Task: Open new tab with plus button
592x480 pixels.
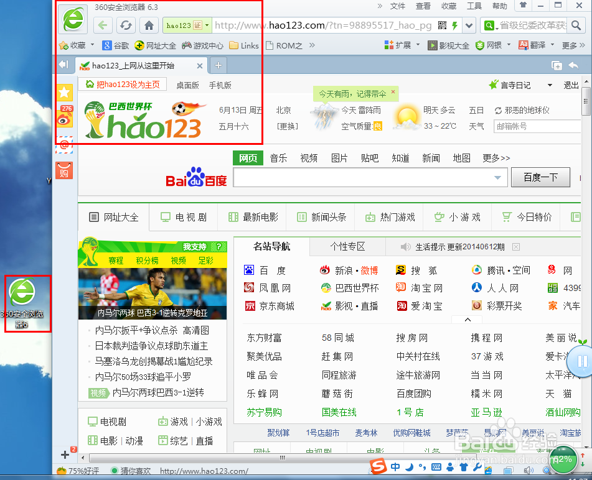Action: tap(218, 65)
